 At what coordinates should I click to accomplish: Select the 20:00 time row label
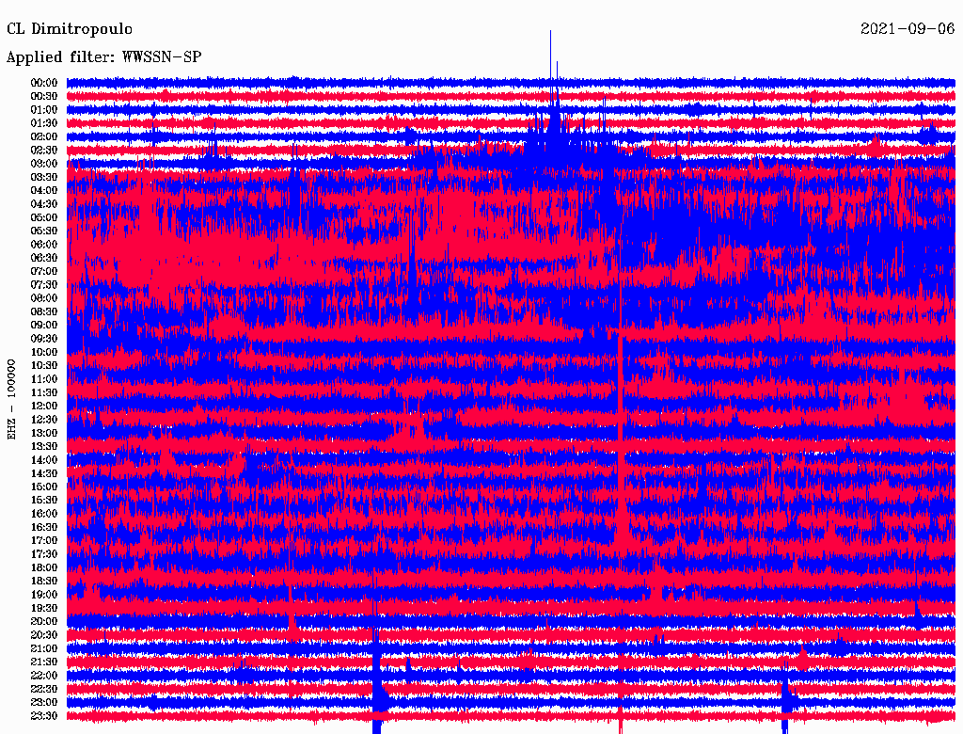(x=44, y=621)
